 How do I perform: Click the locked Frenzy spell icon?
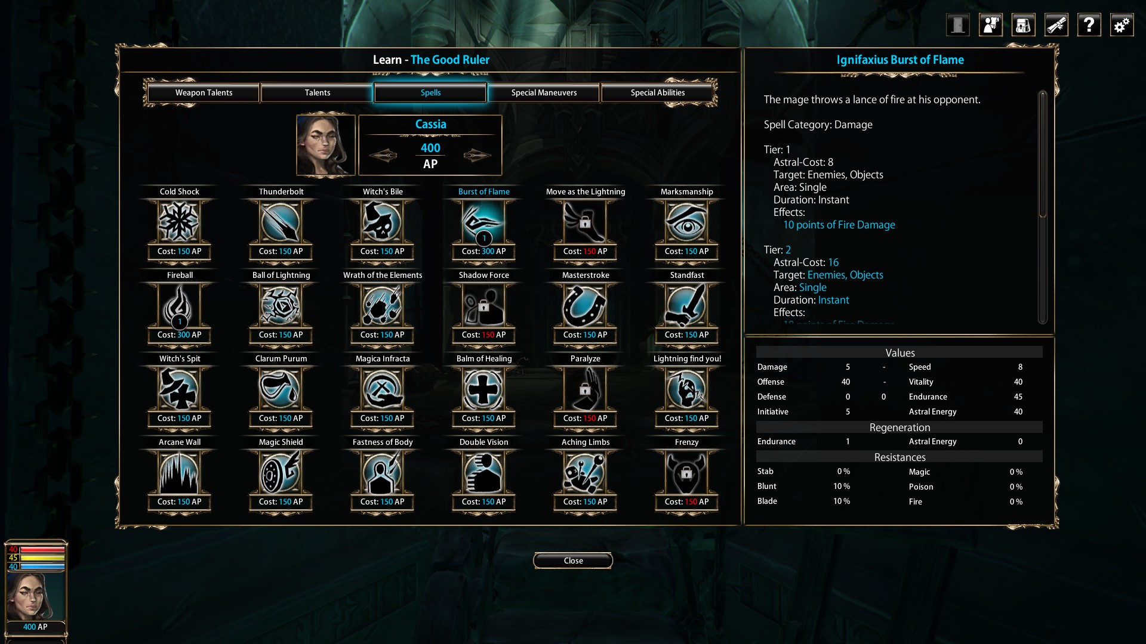click(x=686, y=473)
